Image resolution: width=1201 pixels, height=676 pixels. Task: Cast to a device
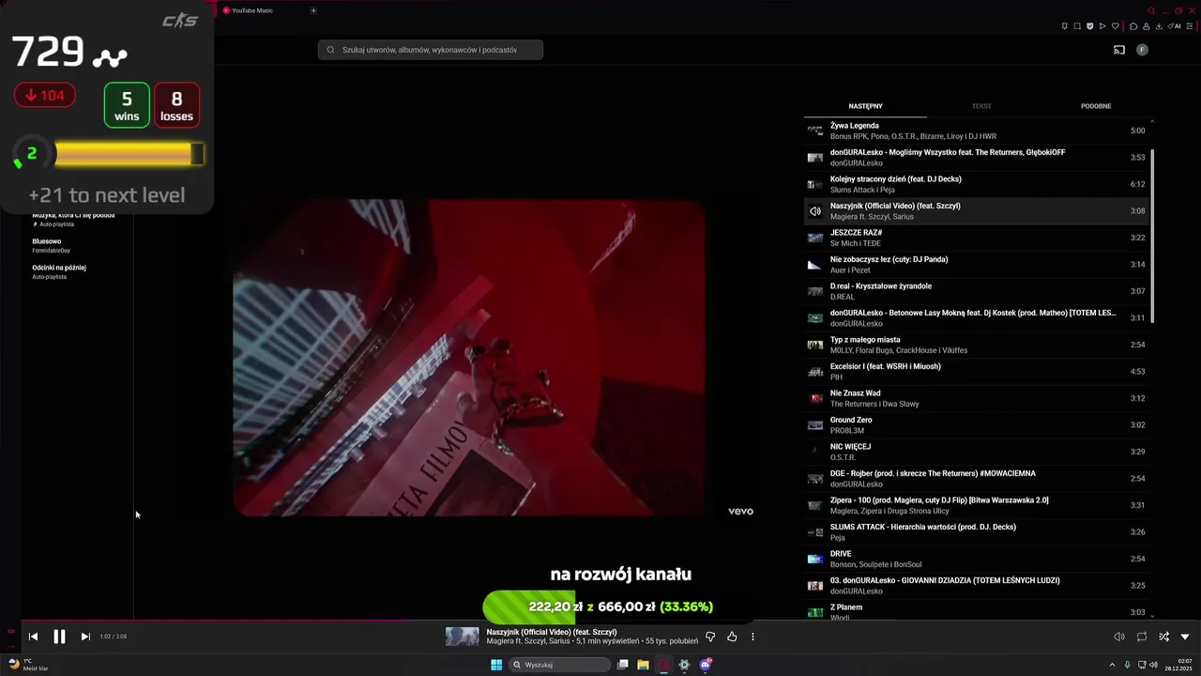point(1119,50)
